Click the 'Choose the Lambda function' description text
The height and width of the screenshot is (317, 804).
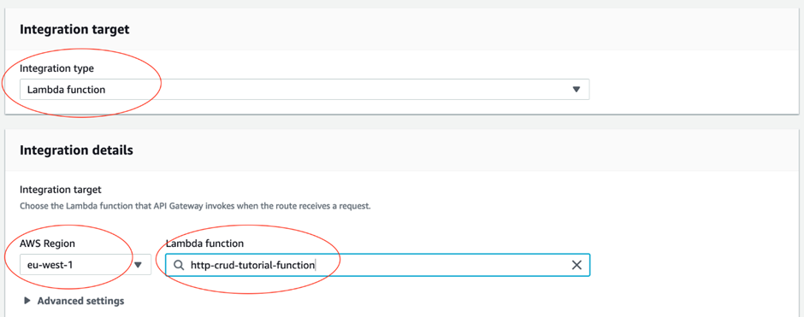(195, 207)
